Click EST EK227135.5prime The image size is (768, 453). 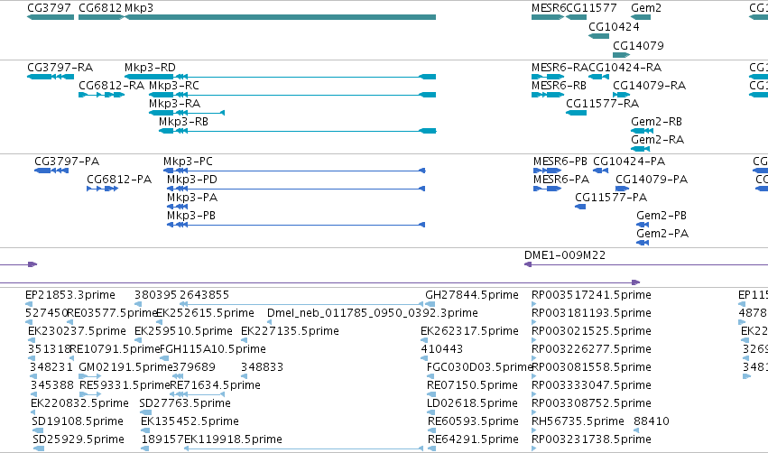point(244,341)
